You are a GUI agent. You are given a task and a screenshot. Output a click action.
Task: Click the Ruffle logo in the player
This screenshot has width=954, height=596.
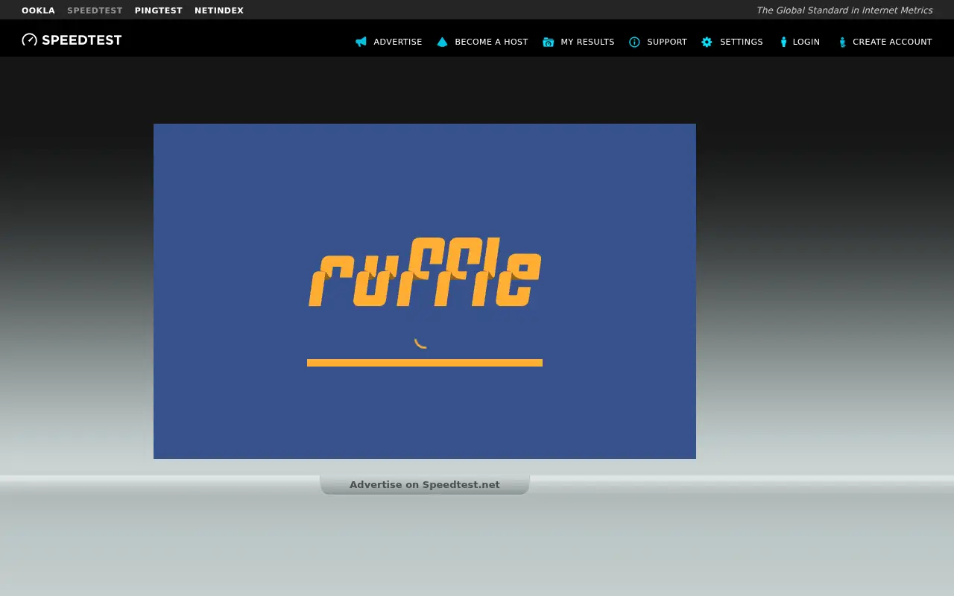(425, 272)
